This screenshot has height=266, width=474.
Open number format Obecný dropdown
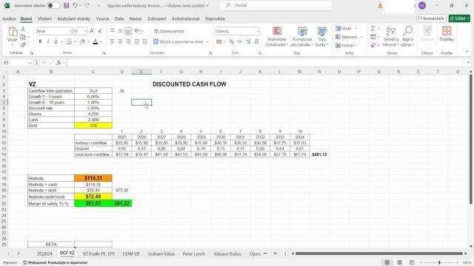(258, 31)
